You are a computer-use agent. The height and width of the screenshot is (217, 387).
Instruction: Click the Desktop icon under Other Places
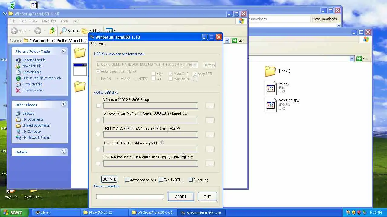(18, 113)
